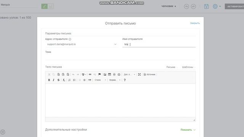Click the Copy icon in editor toolbar

tap(53, 75)
